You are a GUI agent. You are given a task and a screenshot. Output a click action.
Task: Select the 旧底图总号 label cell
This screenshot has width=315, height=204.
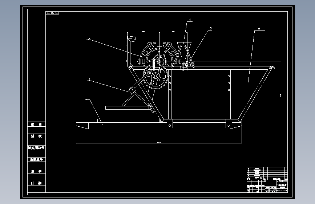click(x=36, y=148)
